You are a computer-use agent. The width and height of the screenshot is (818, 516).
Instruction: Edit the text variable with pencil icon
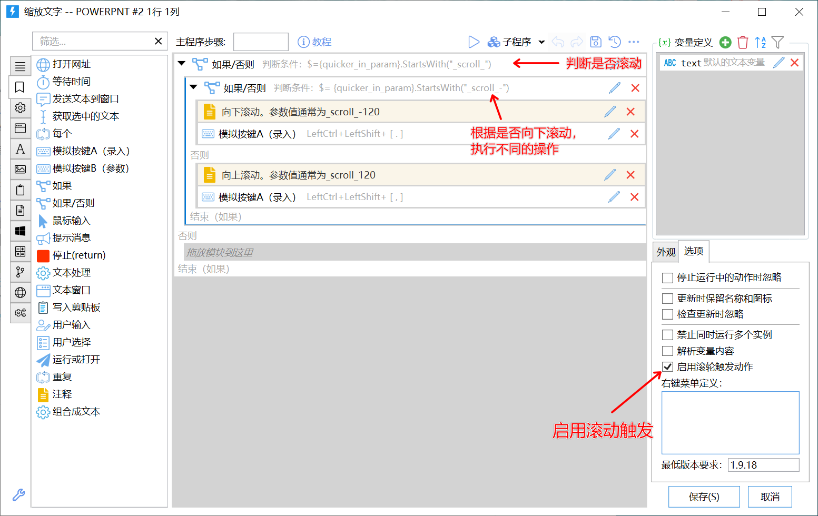pos(778,63)
